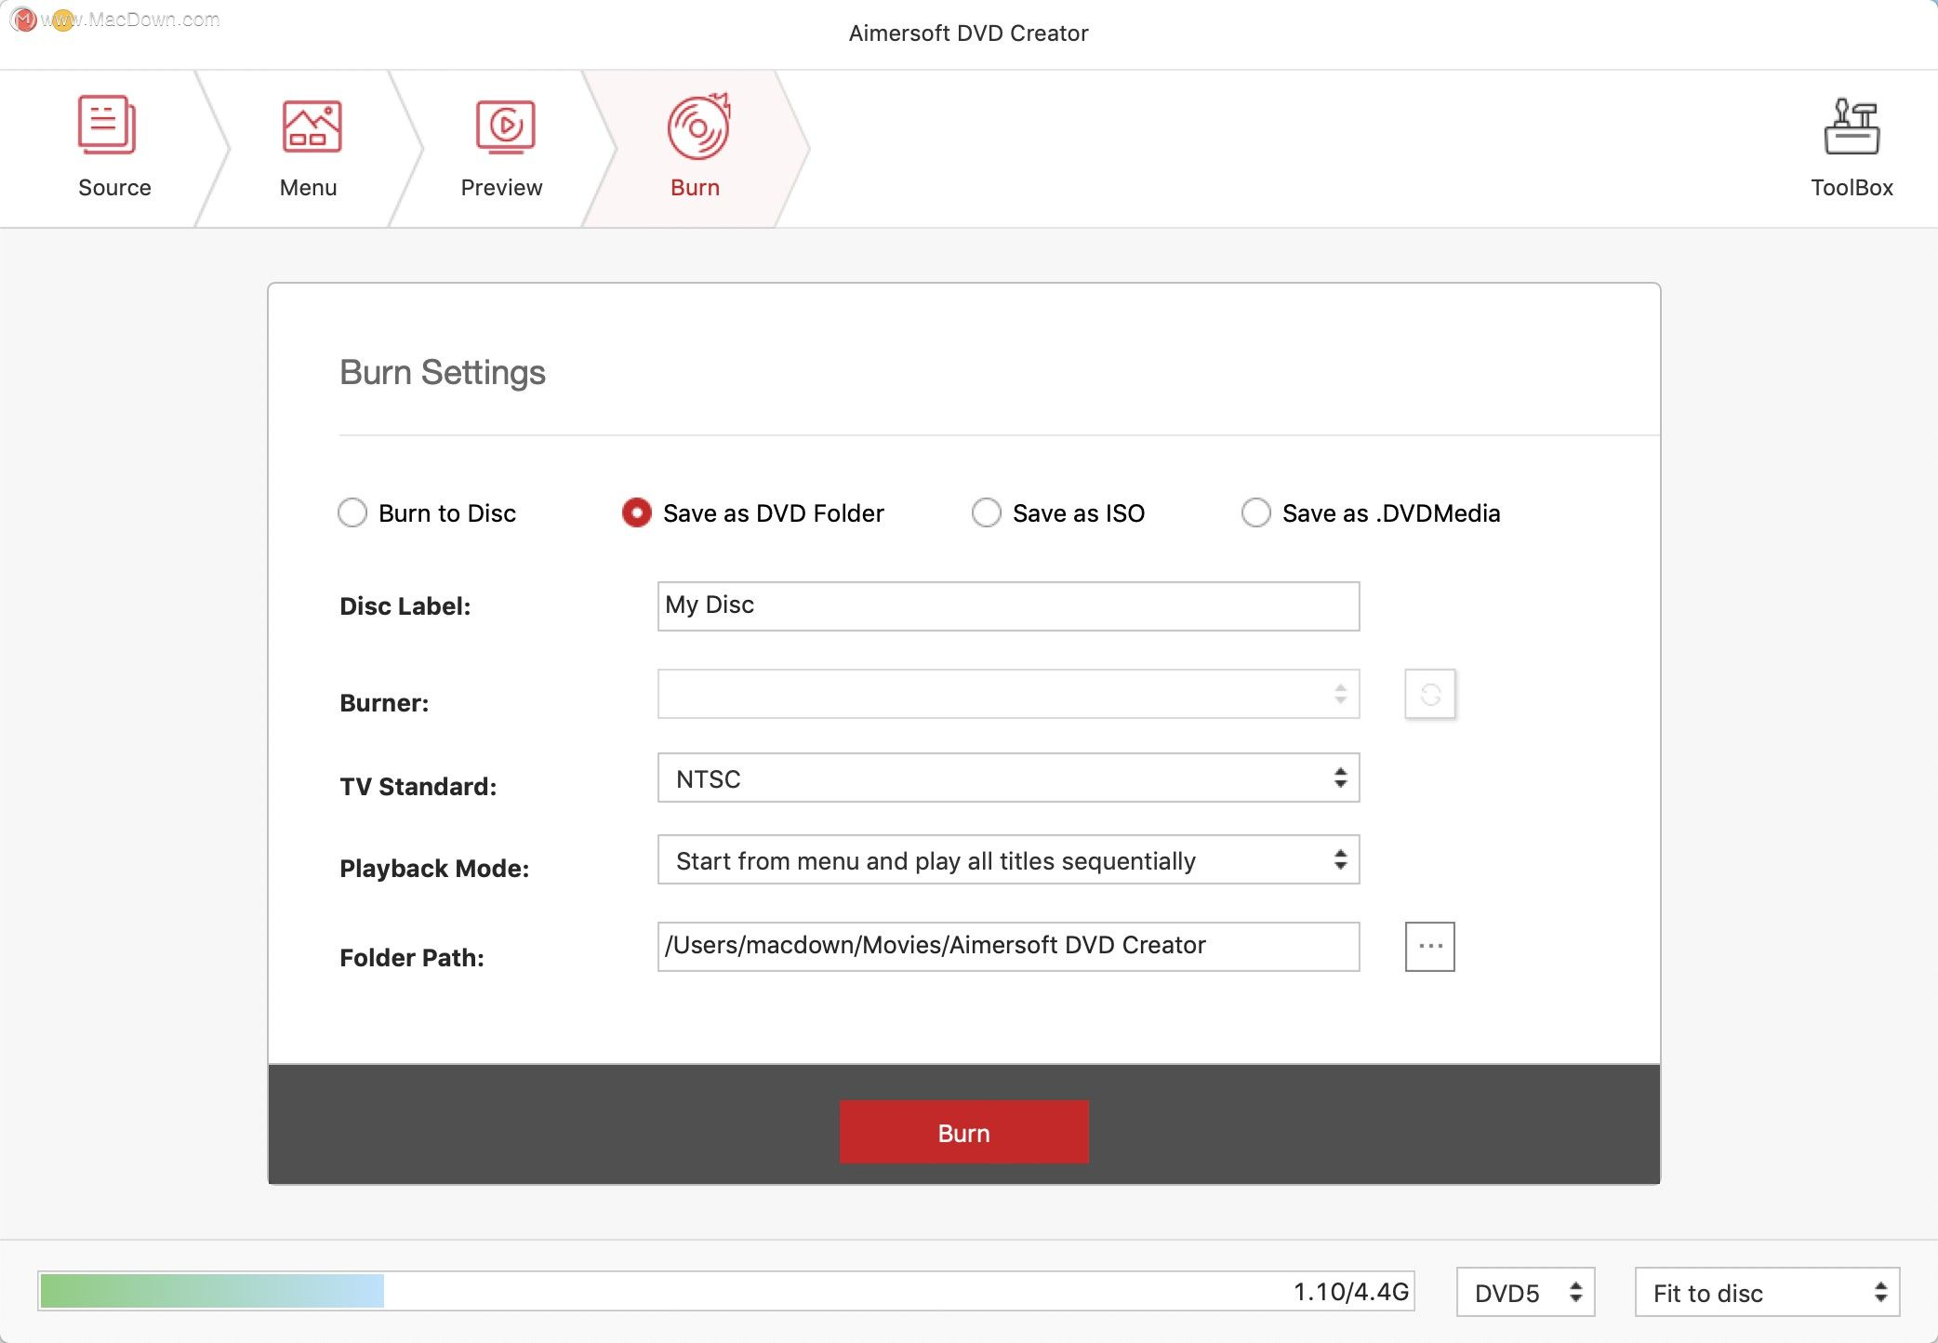1938x1343 pixels.
Task: Click the Aimersoft DVD Creator window title
Action: tap(968, 33)
